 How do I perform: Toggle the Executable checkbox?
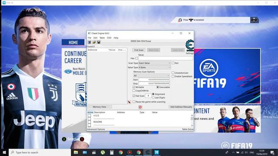click(x=158, y=87)
